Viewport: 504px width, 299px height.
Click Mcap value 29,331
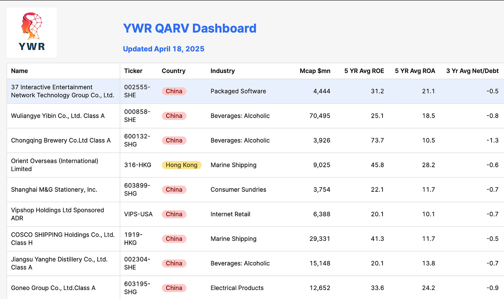point(320,239)
